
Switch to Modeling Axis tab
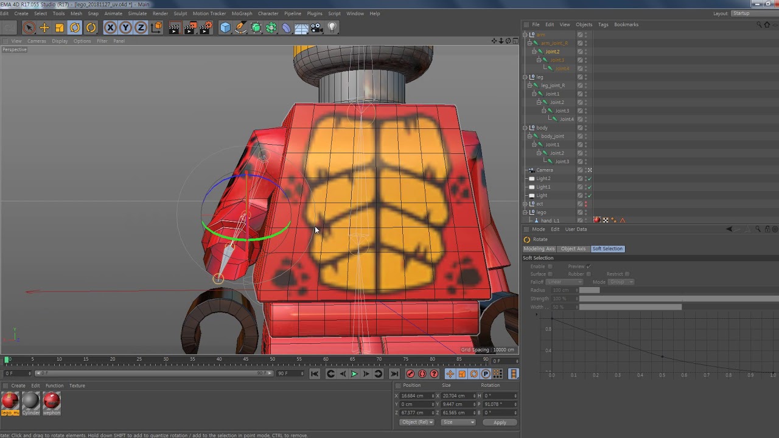(539, 249)
